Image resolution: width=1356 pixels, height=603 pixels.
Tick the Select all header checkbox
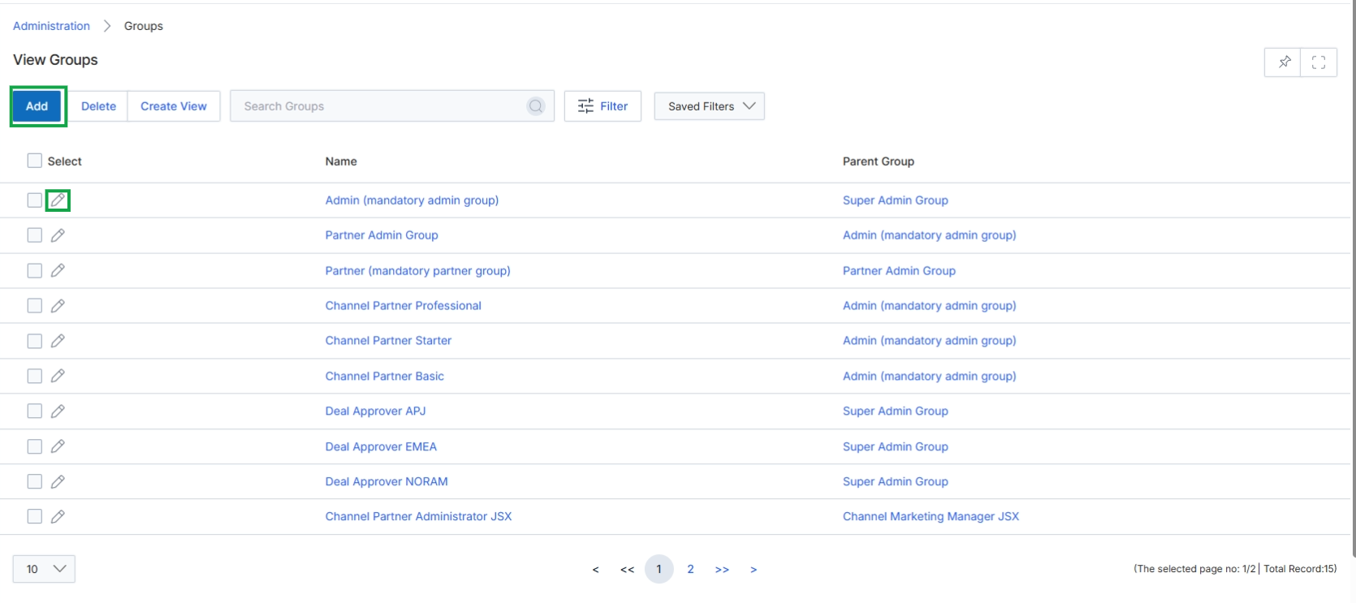coord(34,161)
